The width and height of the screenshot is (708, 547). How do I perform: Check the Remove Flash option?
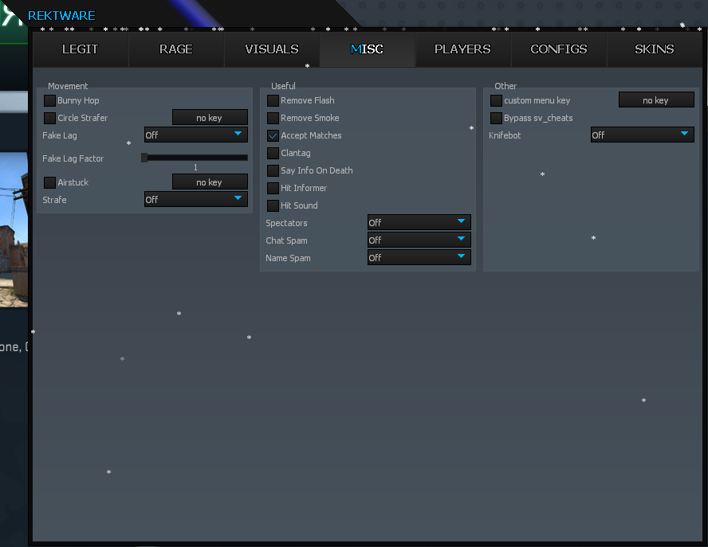tap(273, 100)
